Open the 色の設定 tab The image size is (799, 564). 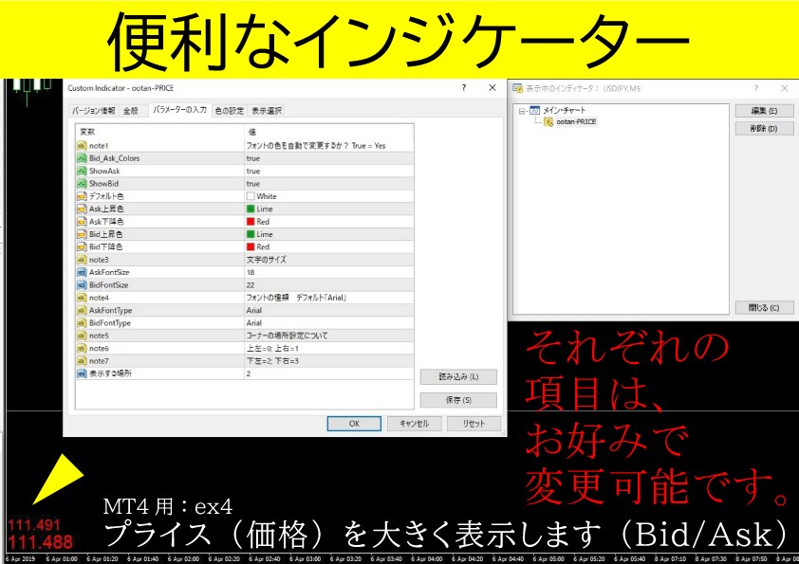(230, 111)
